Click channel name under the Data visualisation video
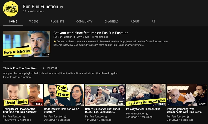This screenshot has width=208, height=124. pyautogui.click(x=95, y=116)
